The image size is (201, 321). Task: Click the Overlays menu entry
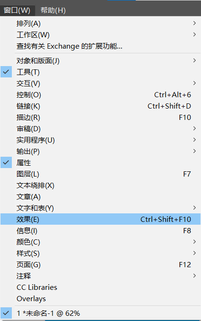100,299
